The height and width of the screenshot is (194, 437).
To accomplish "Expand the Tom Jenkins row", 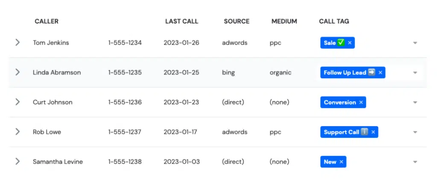I will (x=17, y=42).
